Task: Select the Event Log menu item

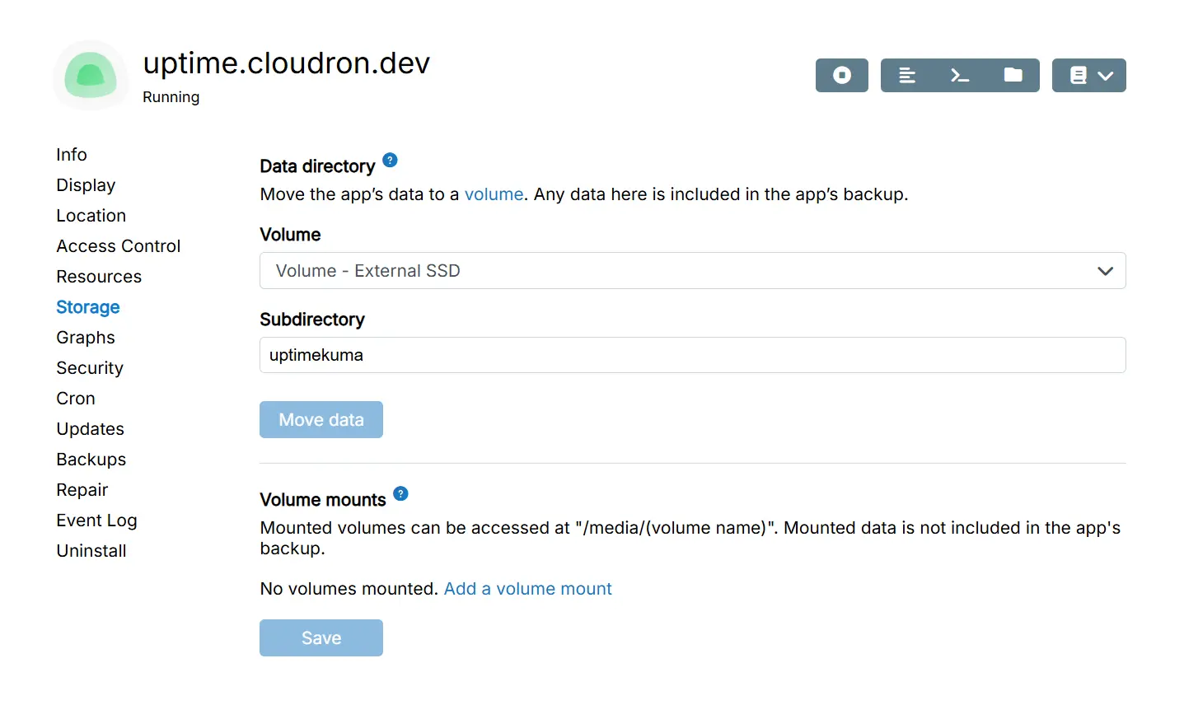Action: tap(96, 521)
